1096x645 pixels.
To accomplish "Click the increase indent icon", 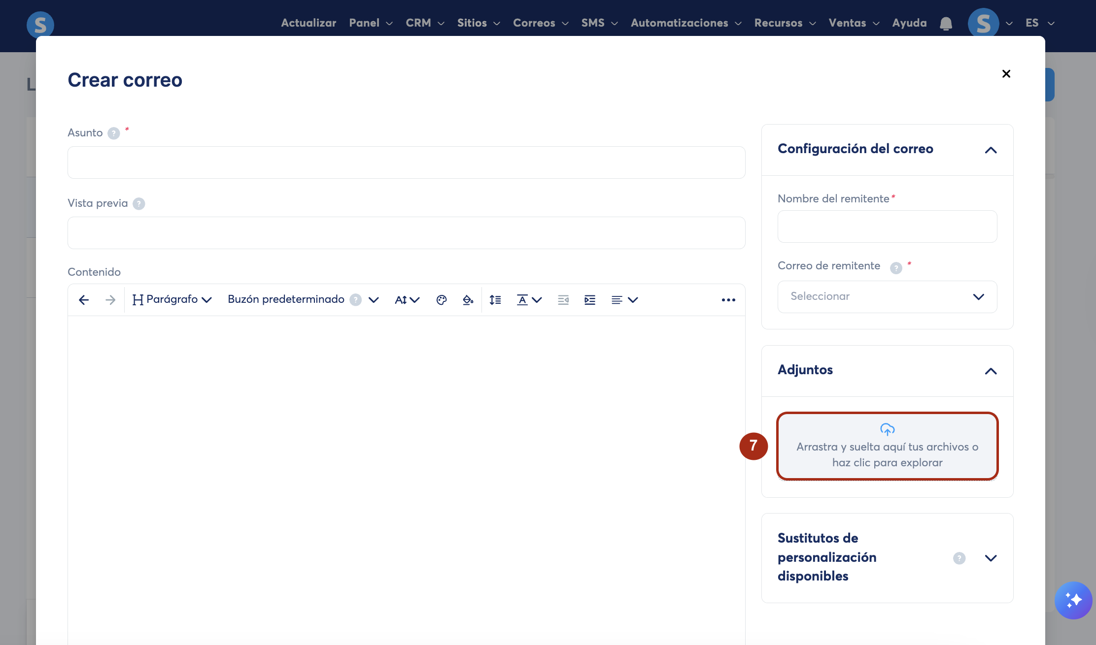I will pyautogui.click(x=590, y=300).
